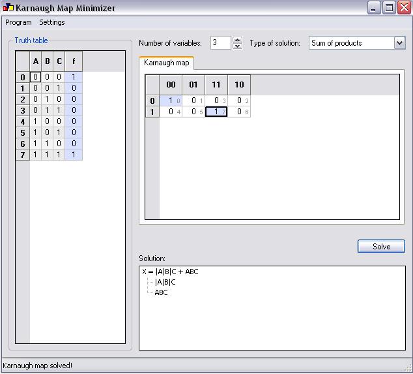The height and width of the screenshot is (374, 413).
Task: Click the 00 column header in Karnaugh map
Action: point(171,85)
